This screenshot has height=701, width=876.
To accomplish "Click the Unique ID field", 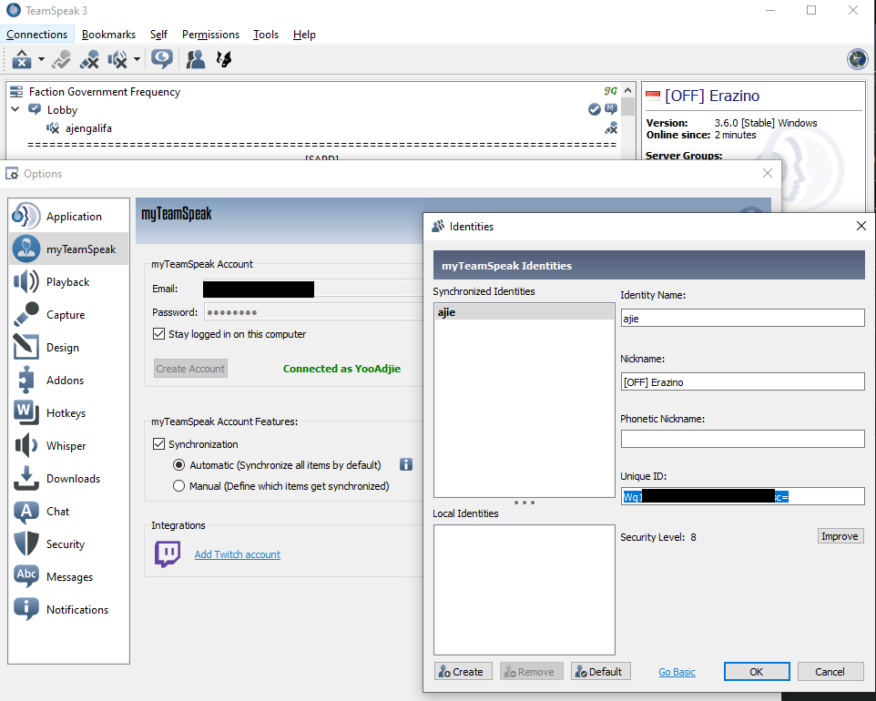I will [x=742, y=496].
